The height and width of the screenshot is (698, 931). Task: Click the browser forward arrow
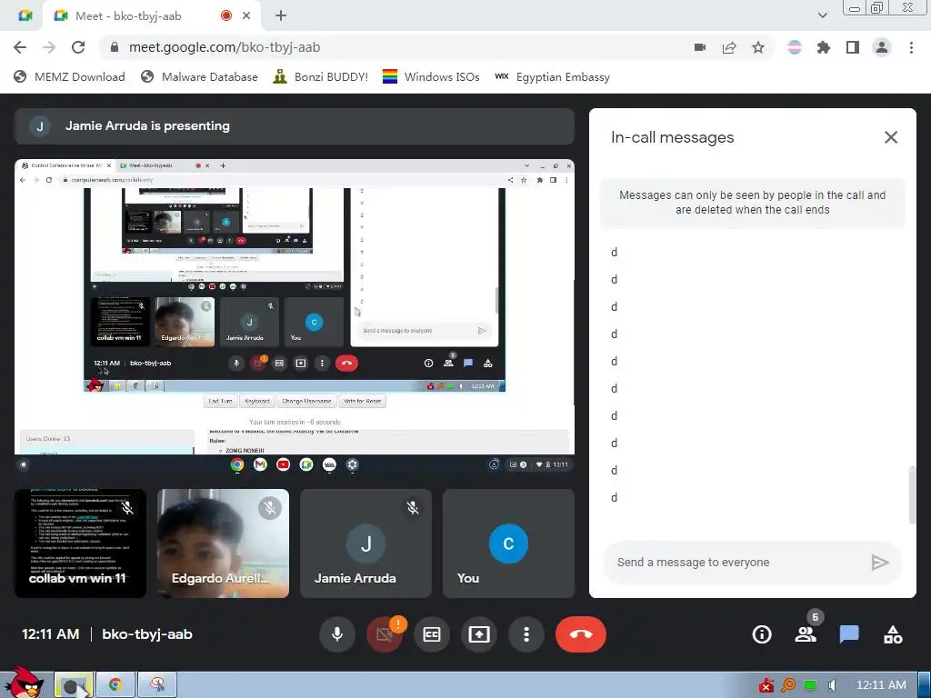point(49,47)
